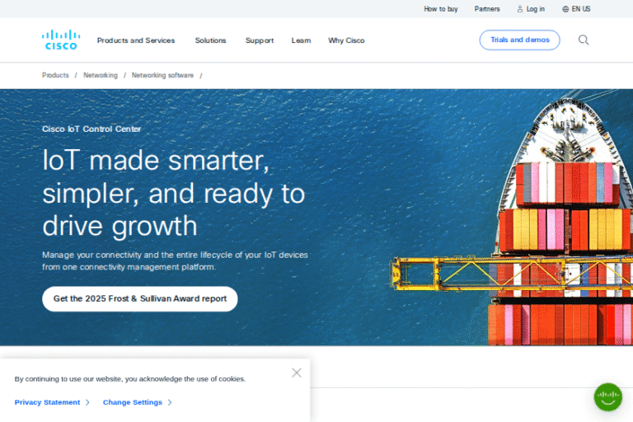Viewport: 633px width, 422px height.
Task: Open the green Cisco chat assistant bubble
Action: click(x=608, y=397)
